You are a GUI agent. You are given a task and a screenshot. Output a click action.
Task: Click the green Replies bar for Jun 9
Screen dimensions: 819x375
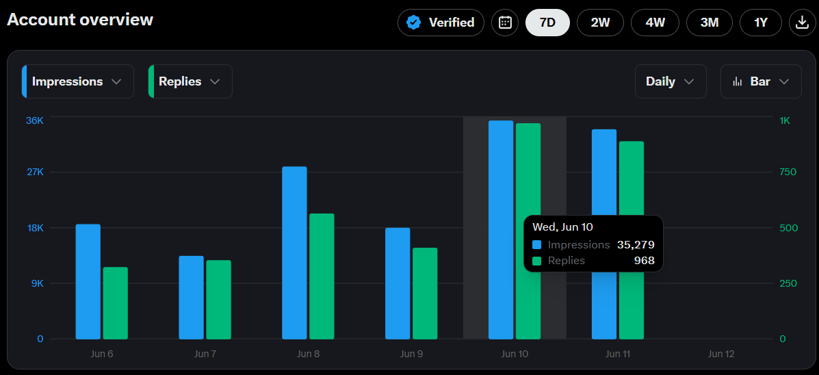point(425,294)
